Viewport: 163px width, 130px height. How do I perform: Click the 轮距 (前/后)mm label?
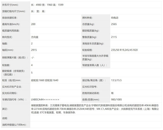(x=12, y=80)
